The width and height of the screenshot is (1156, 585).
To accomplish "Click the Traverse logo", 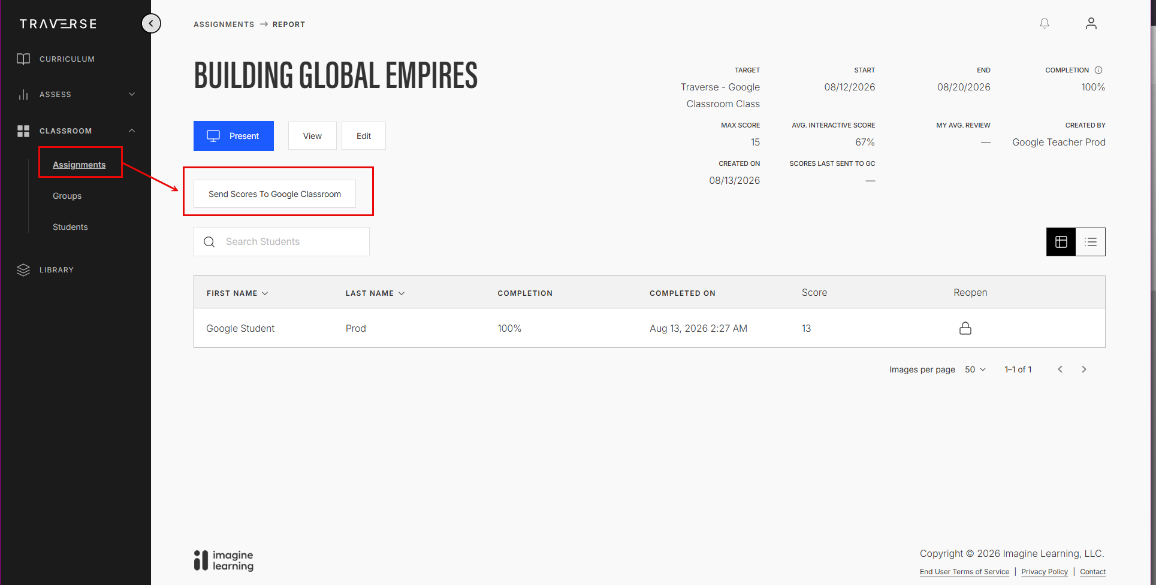I will 58,24.
